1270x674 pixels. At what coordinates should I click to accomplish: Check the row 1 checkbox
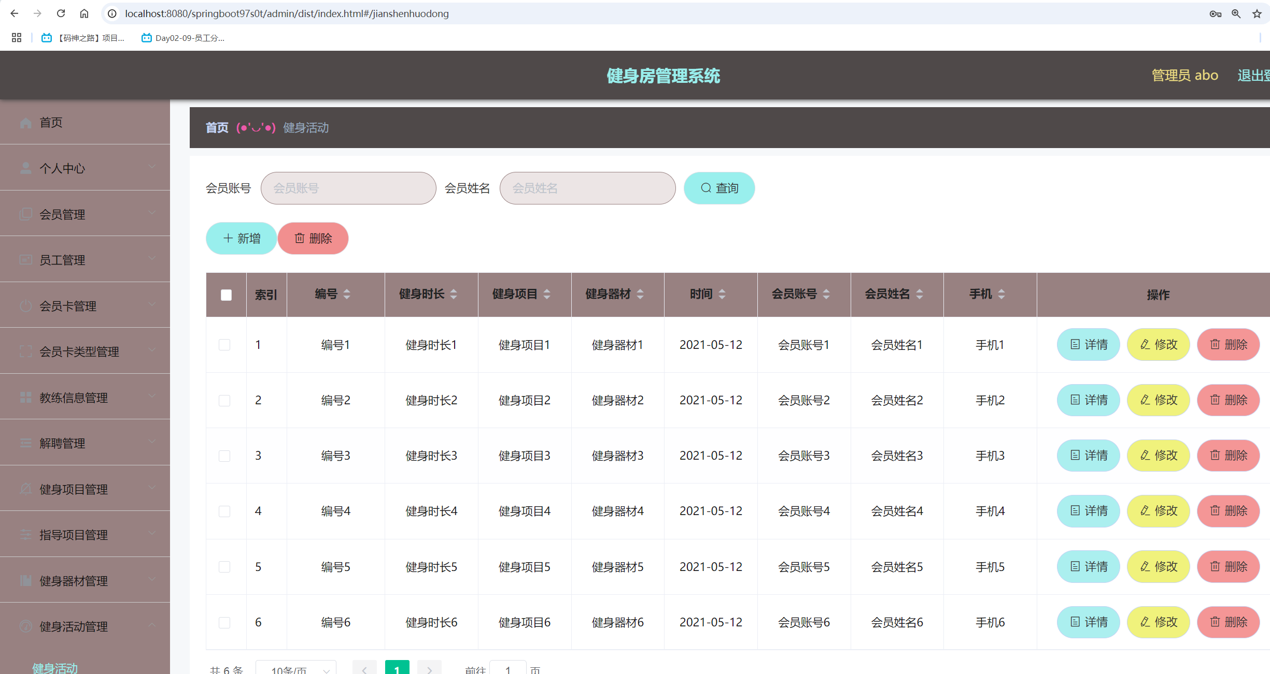[224, 345]
